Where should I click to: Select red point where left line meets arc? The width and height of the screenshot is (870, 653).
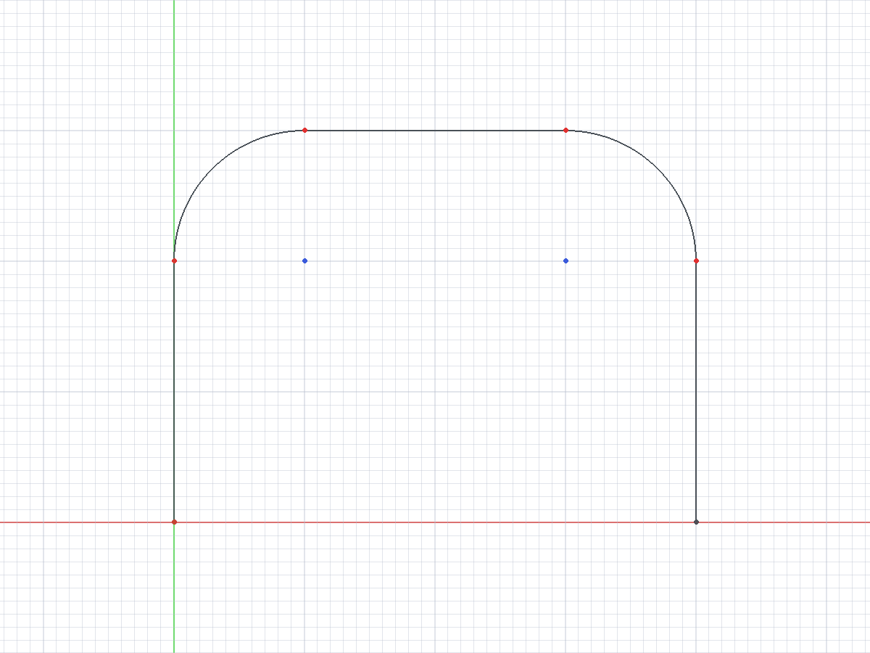click(x=174, y=260)
